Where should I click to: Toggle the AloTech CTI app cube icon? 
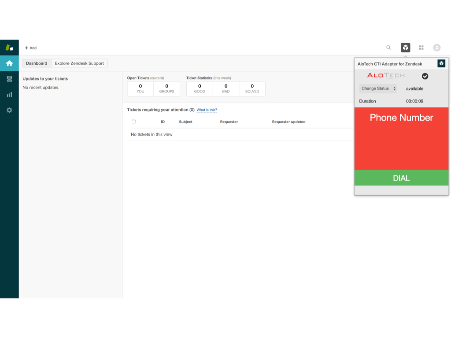(x=405, y=48)
